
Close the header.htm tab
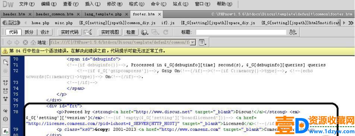pos(30,14)
